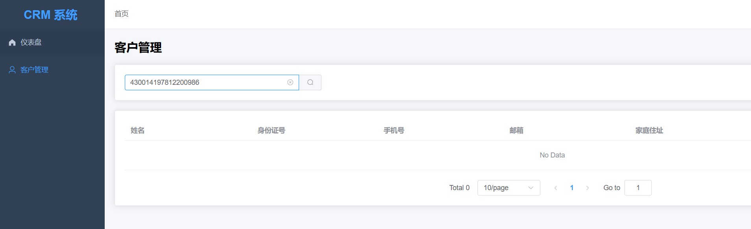Click the 邮箱 column header
Viewport: 751px width, 229px height.
(516, 130)
